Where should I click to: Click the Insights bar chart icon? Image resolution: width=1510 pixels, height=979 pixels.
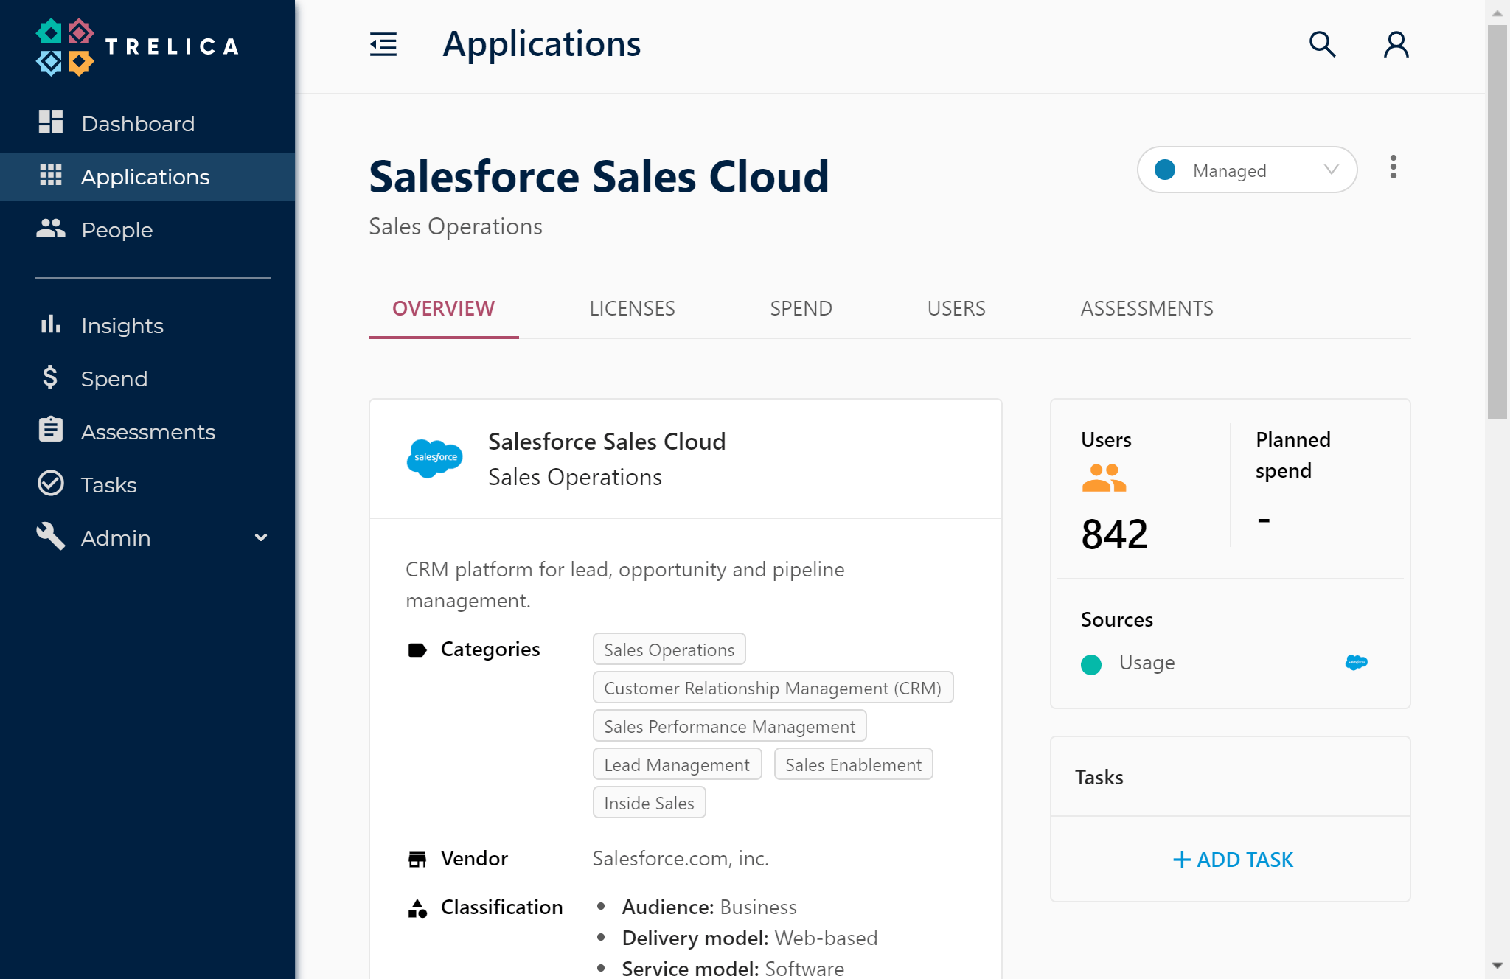point(50,324)
